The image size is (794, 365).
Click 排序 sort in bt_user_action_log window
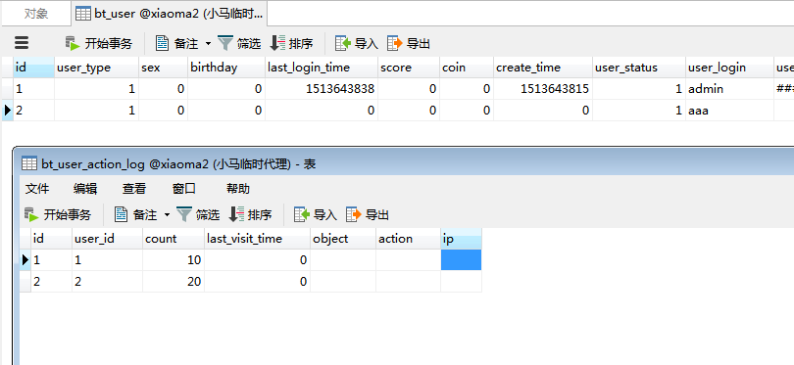(x=250, y=215)
